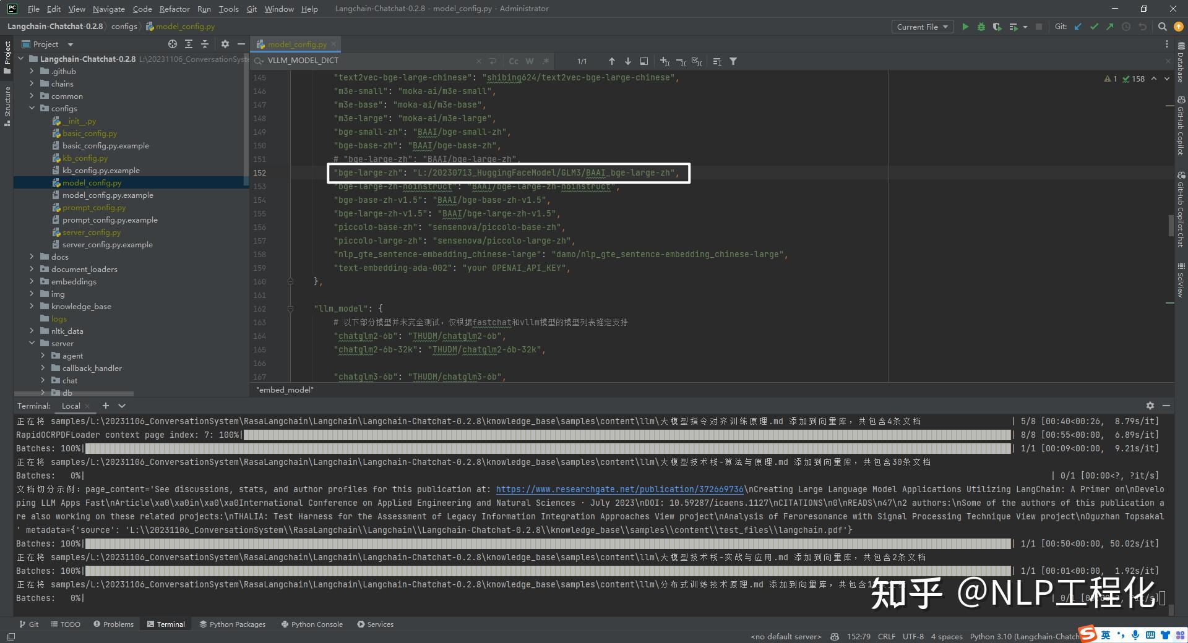Toggle whole words W option
Screen dimensions: 1188x643
coord(530,61)
